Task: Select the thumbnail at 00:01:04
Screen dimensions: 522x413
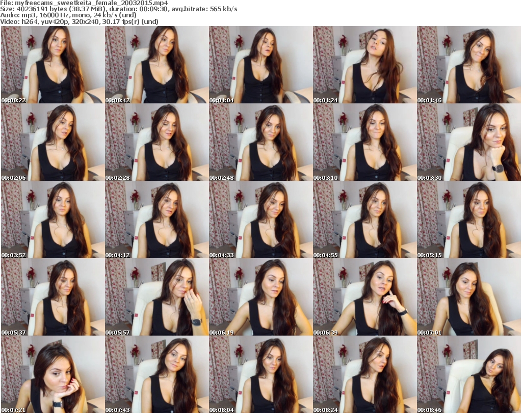Action: pos(260,65)
